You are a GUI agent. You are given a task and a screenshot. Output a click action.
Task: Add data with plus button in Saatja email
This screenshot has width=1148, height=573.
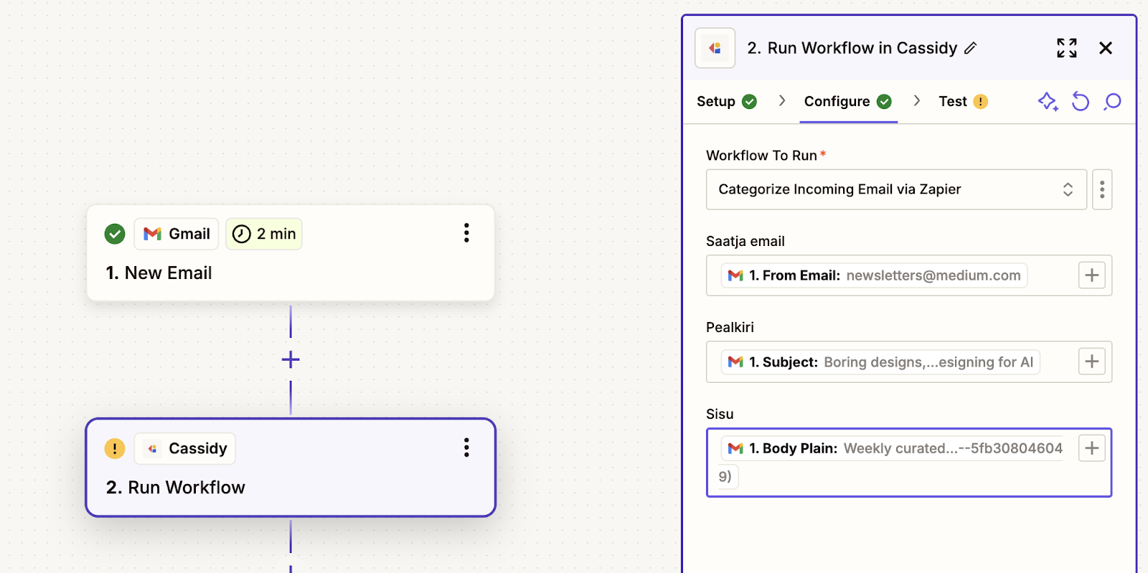point(1091,275)
